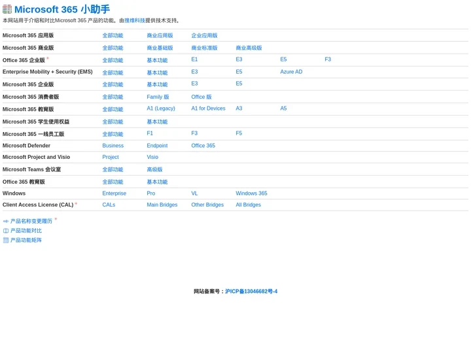Open the Windows 365 link
Image resolution: width=471 pixels, height=353 pixels.
251,193
